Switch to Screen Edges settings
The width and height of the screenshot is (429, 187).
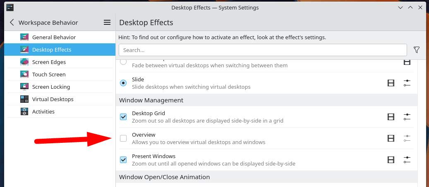click(x=49, y=62)
